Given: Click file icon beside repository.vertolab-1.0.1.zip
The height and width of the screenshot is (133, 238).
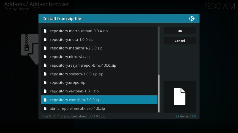Looking at the screenshot, I should 45,91.
